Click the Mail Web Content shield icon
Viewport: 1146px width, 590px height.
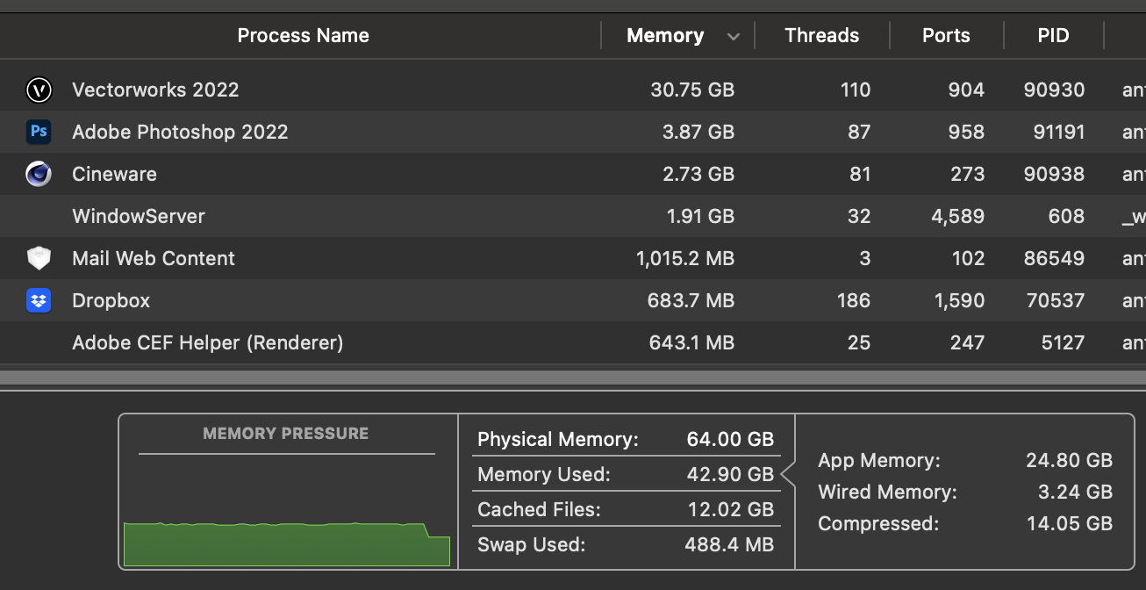point(39,258)
